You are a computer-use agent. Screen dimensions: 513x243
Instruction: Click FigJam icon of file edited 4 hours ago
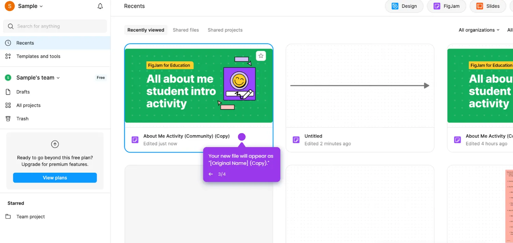[x=457, y=140]
